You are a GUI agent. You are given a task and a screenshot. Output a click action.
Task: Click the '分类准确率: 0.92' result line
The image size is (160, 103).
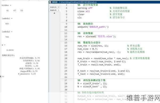[31, 61]
